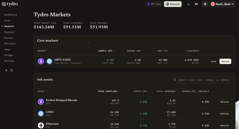Viewport: 239px width, 129px height.
Task: Select Markets in sidebar
Action: (9, 26)
